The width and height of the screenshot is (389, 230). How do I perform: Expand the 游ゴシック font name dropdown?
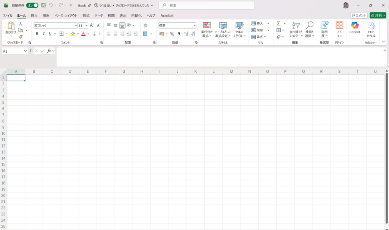tap(76, 25)
